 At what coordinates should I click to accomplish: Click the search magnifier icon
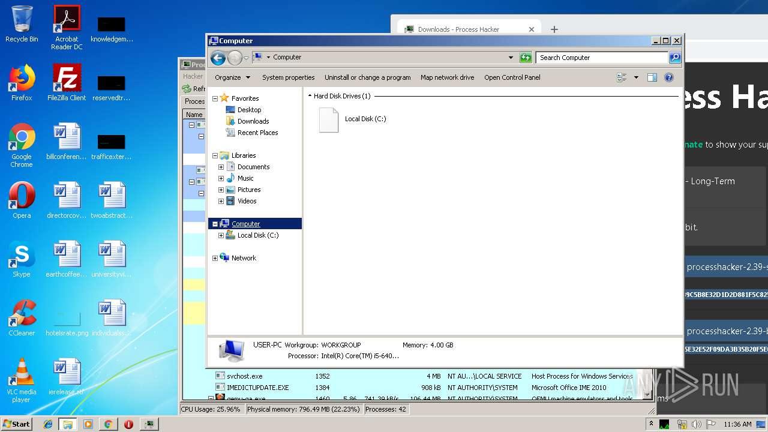(x=675, y=58)
